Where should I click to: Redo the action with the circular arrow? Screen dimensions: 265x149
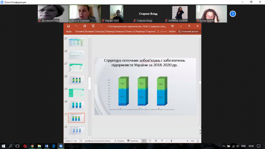coord(84,26)
